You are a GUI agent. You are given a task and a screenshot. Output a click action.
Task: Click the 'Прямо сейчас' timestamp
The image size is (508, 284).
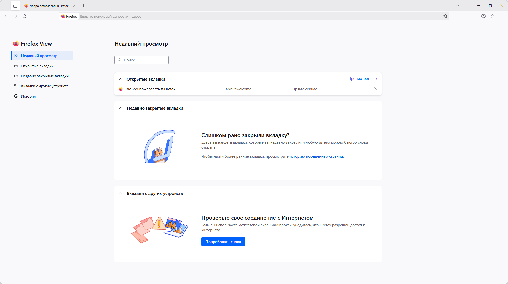tap(305, 89)
